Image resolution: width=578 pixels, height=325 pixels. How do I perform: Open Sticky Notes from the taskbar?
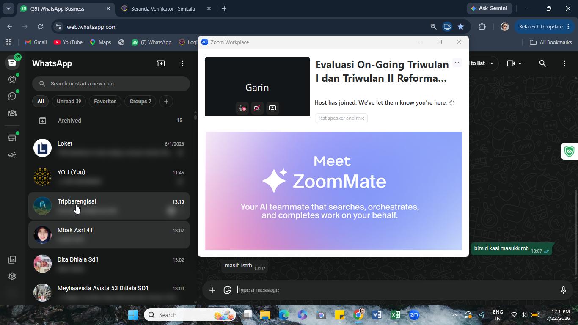340,315
